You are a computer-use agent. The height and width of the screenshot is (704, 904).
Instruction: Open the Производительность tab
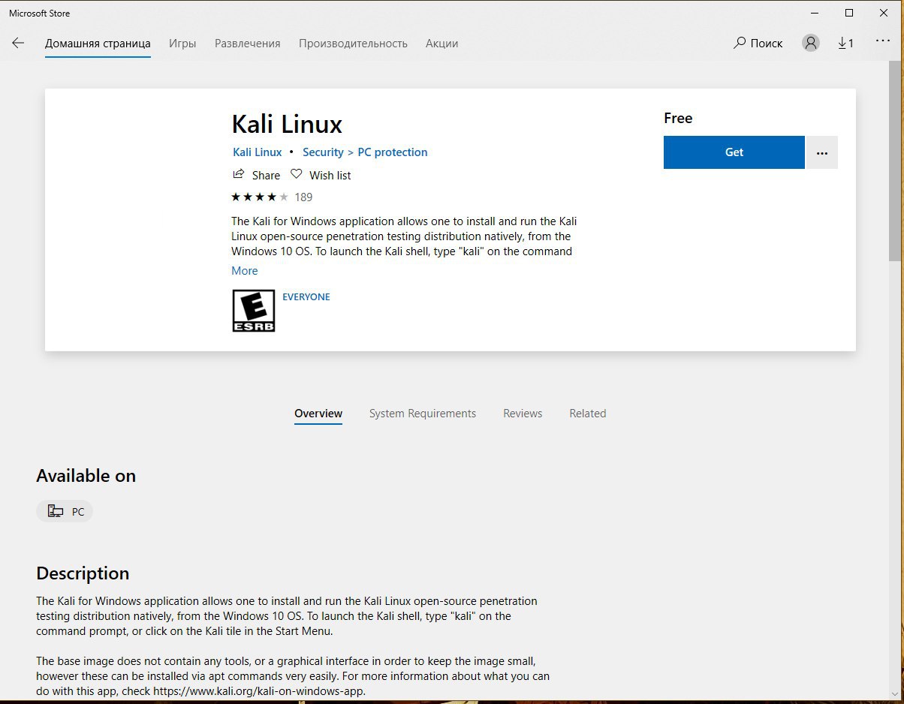(353, 44)
